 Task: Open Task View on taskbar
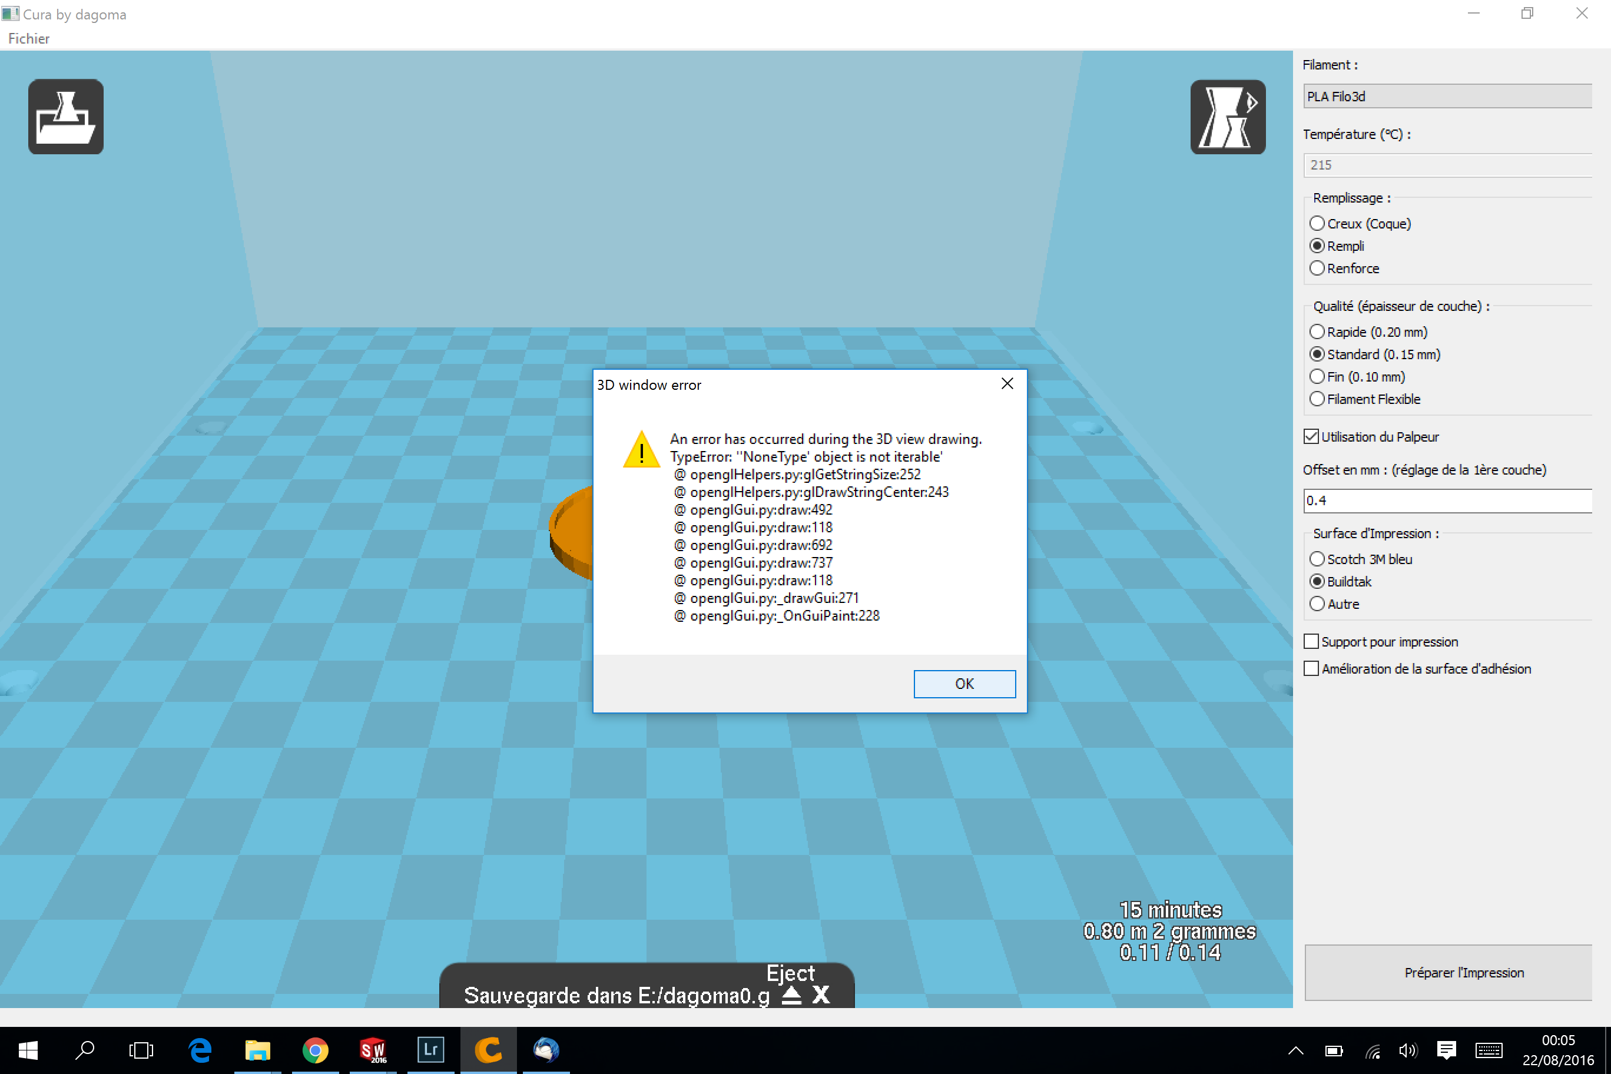[x=141, y=1050]
